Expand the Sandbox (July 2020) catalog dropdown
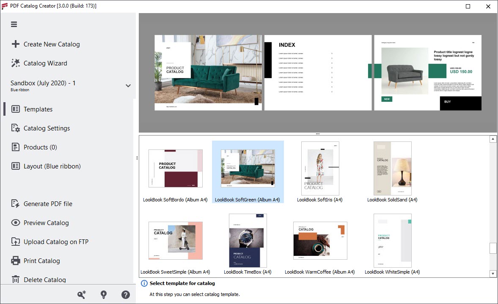 (x=128, y=86)
